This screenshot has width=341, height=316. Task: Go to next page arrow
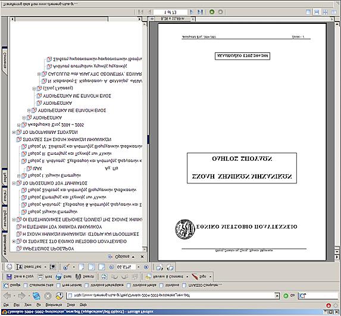coord(192,12)
